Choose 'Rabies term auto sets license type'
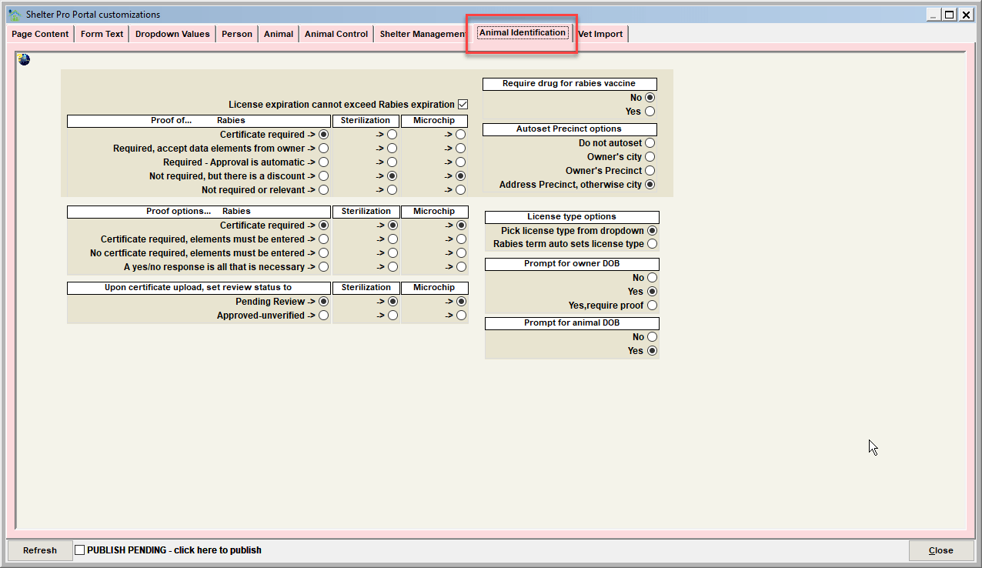The width and height of the screenshot is (982, 568). coord(653,244)
